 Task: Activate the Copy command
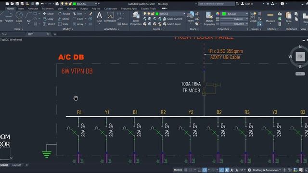click(x=48, y=19)
